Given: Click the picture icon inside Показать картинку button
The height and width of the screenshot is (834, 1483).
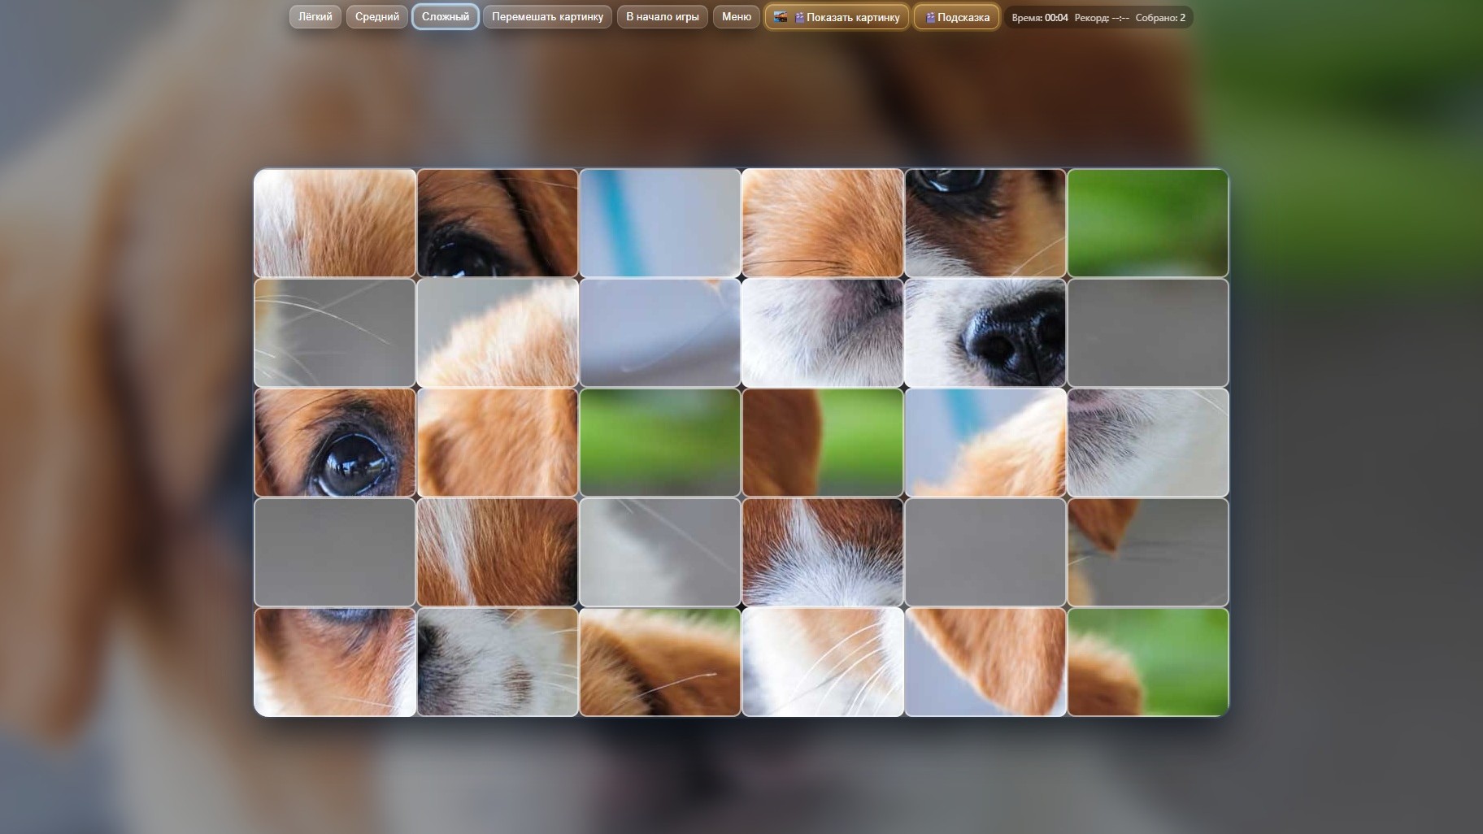Looking at the screenshot, I should pyautogui.click(x=781, y=16).
